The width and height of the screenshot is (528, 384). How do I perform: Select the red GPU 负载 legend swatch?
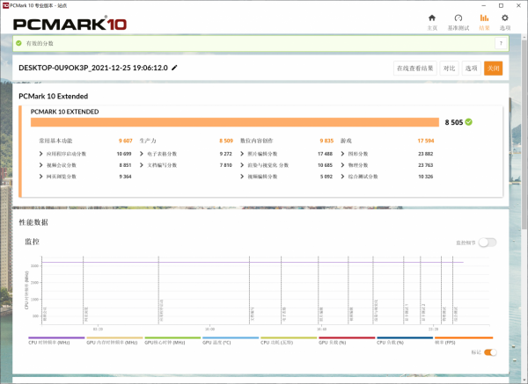click(x=347, y=337)
